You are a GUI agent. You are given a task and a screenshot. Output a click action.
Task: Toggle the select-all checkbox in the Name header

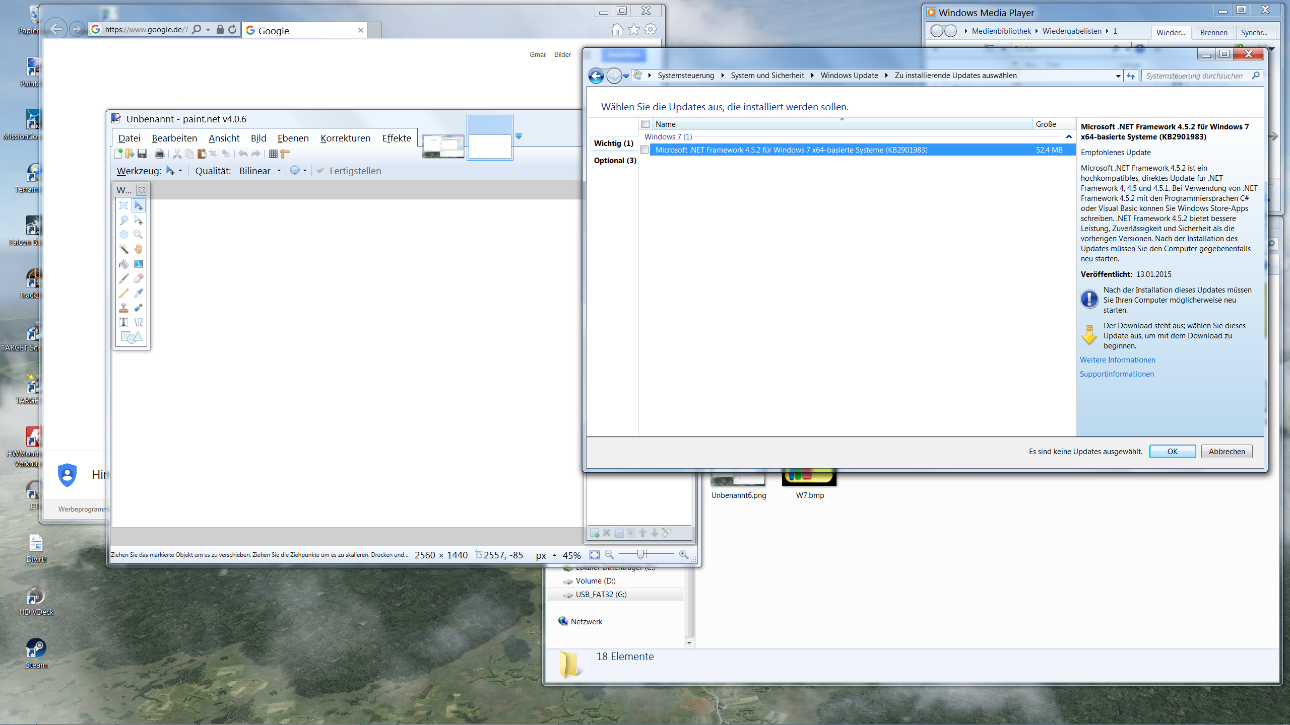646,124
